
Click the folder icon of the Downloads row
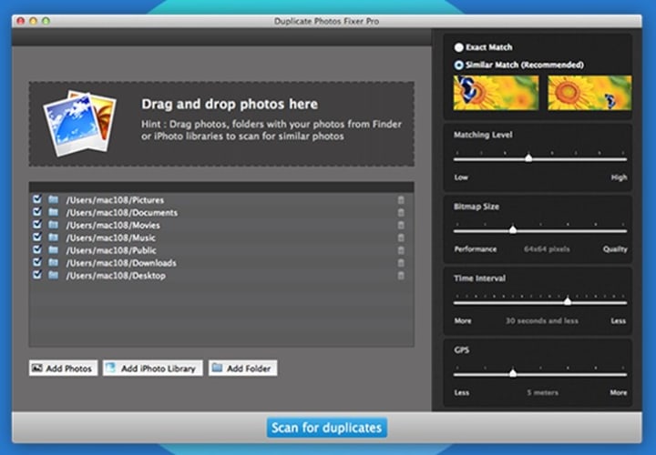(x=53, y=262)
